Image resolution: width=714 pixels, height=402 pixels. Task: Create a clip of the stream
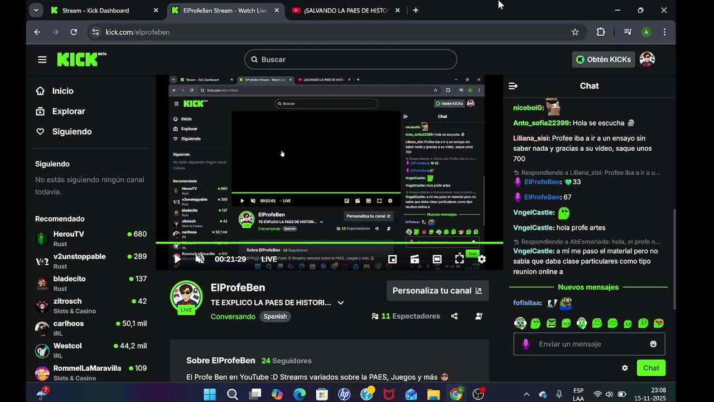(x=414, y=259)
